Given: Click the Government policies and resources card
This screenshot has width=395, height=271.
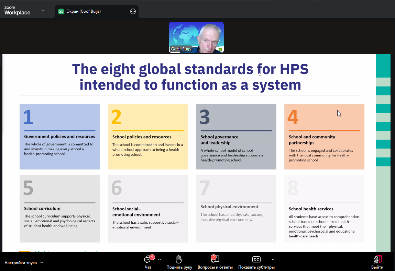Looking at the screenshot, I should pos(59,137).
